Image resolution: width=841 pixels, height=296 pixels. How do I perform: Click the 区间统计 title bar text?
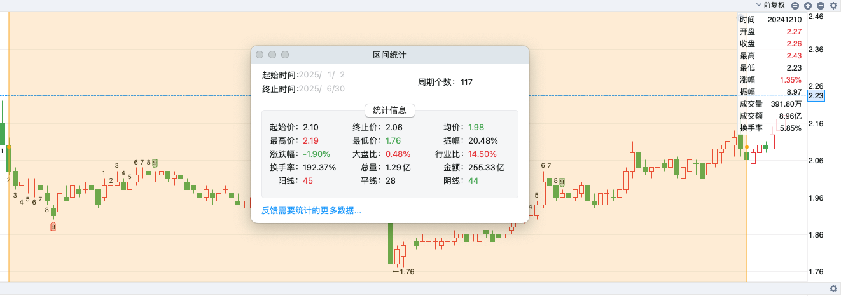[x=389, y=55]
